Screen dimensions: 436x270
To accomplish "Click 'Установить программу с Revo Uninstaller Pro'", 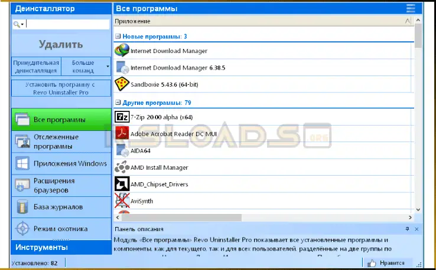I will click(61, 88).
